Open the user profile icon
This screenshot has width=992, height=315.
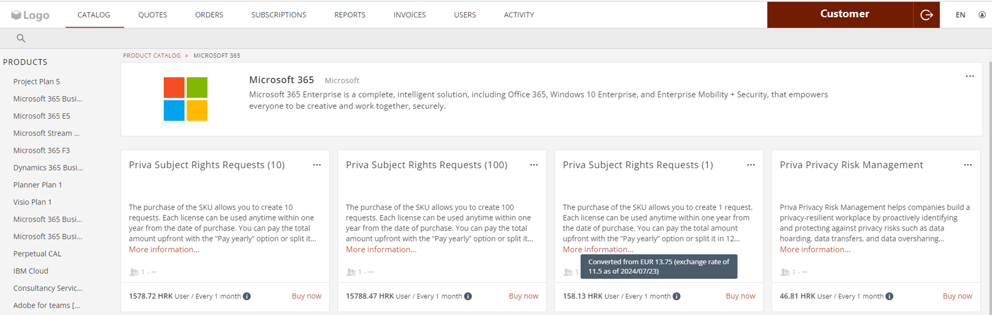point(982,15)
